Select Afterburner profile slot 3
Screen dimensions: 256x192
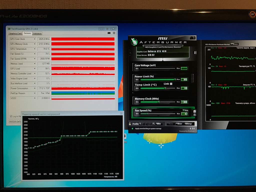coord(147,124)
